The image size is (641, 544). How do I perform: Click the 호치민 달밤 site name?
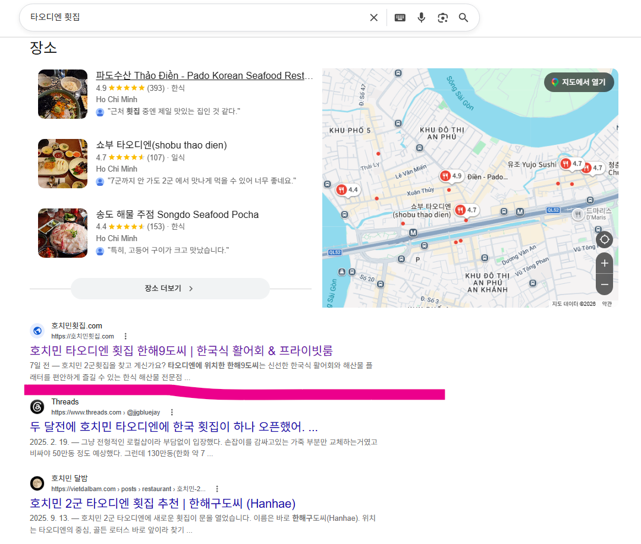coord(70,478)
